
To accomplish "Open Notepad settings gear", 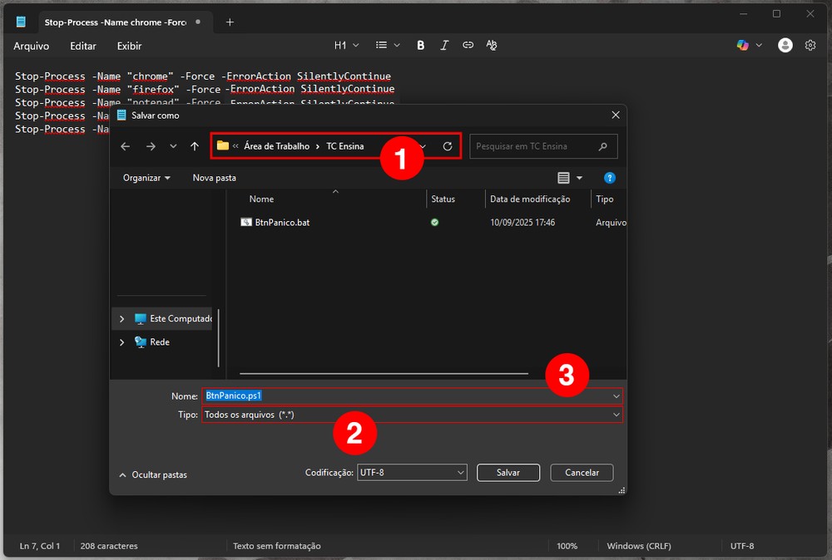I will (810, 46).
